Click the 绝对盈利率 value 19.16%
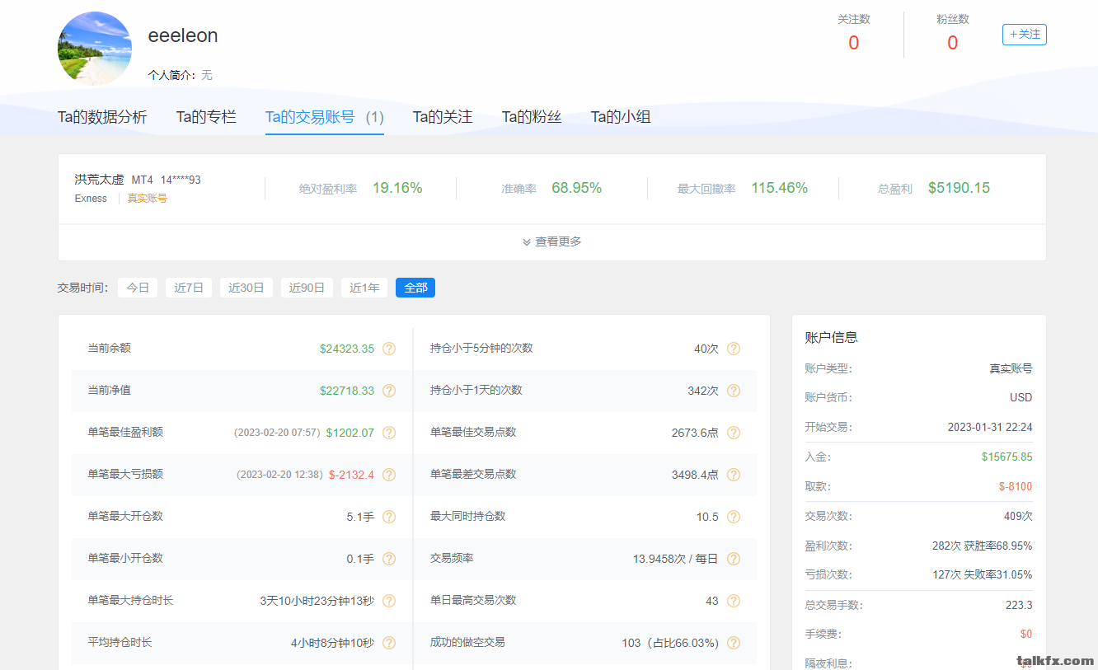Screen dimensions: 1098x670 click(397, 188)
